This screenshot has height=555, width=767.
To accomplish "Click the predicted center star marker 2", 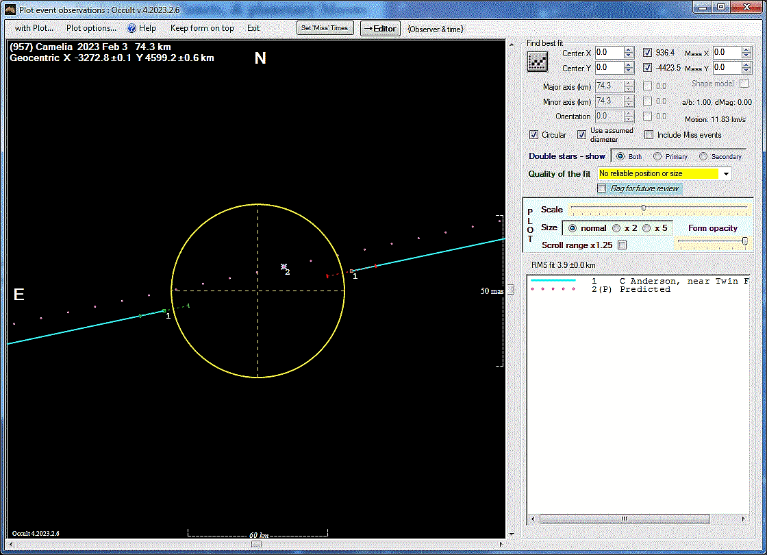I will [x=284, y=267].
